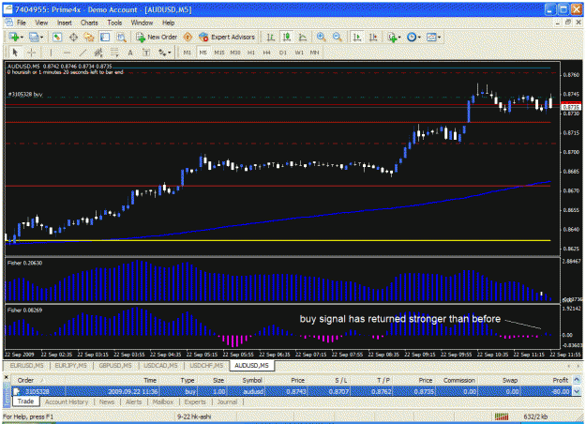Open the Help menu
This screenshot has width=586, height=424.
pyautogui.click(x=168, y=23)
